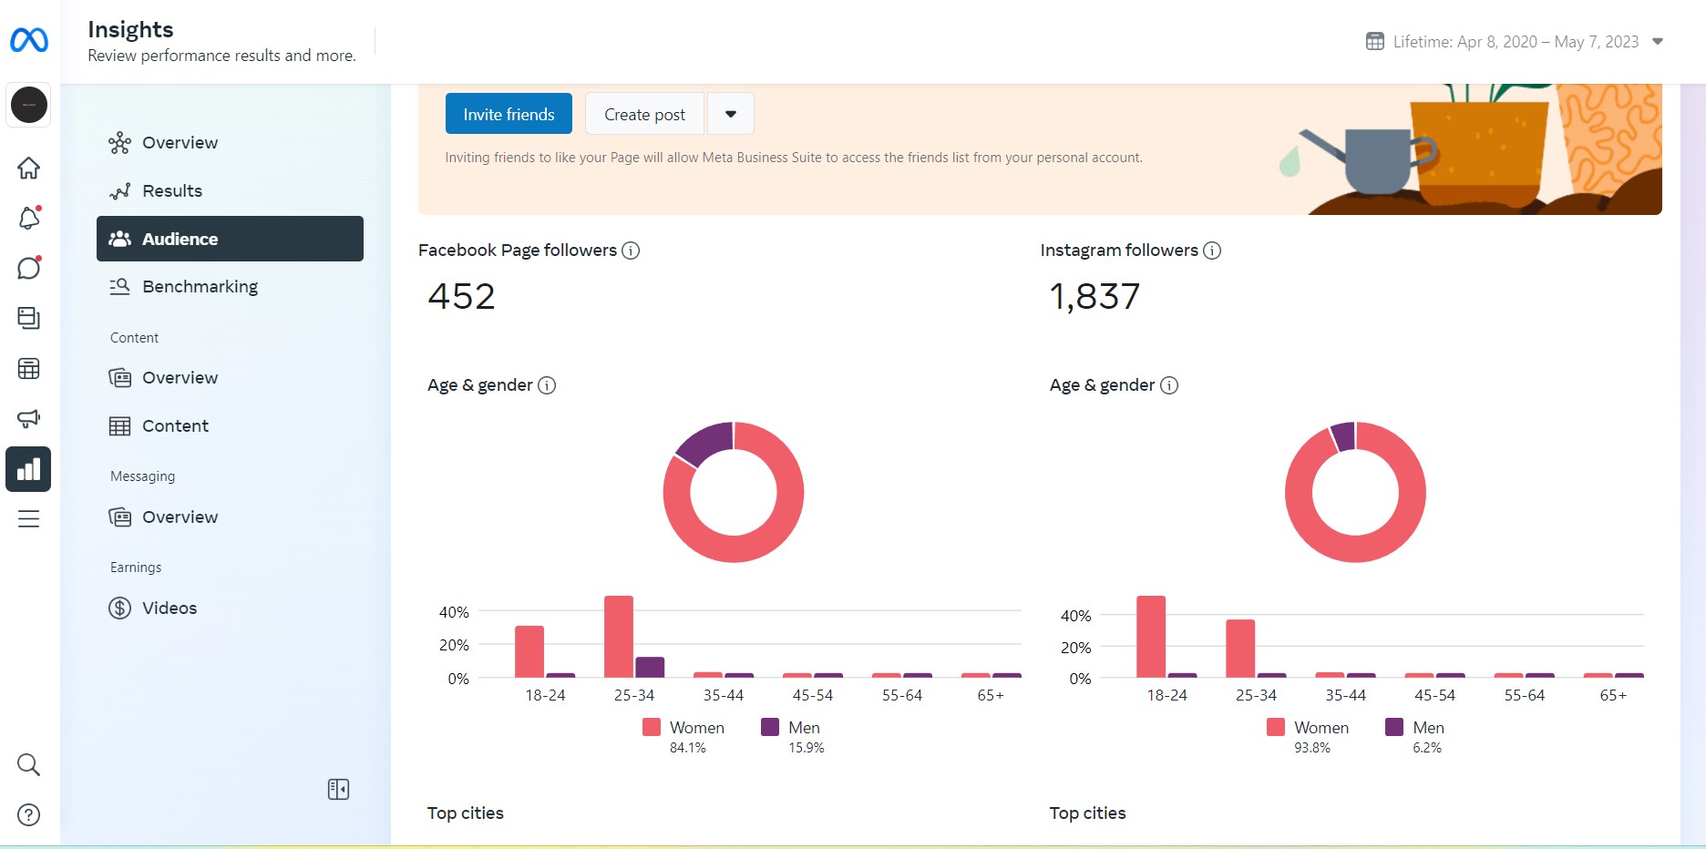Click the Insights page title

coord(130,29)
